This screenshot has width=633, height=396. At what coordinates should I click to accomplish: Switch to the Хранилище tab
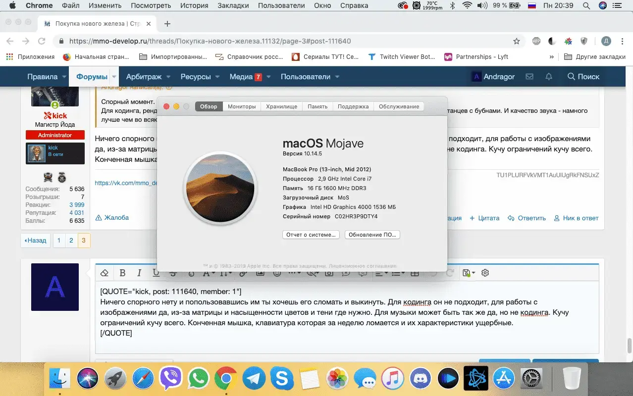(x=281, y=106)
